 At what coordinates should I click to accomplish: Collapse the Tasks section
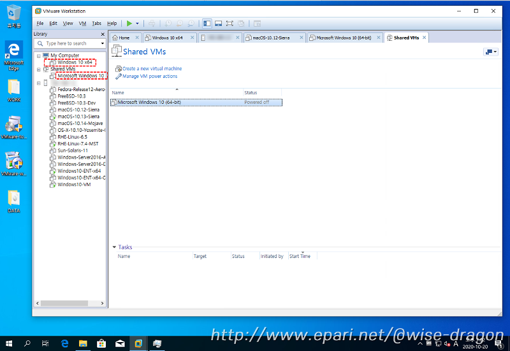(114, 247)
